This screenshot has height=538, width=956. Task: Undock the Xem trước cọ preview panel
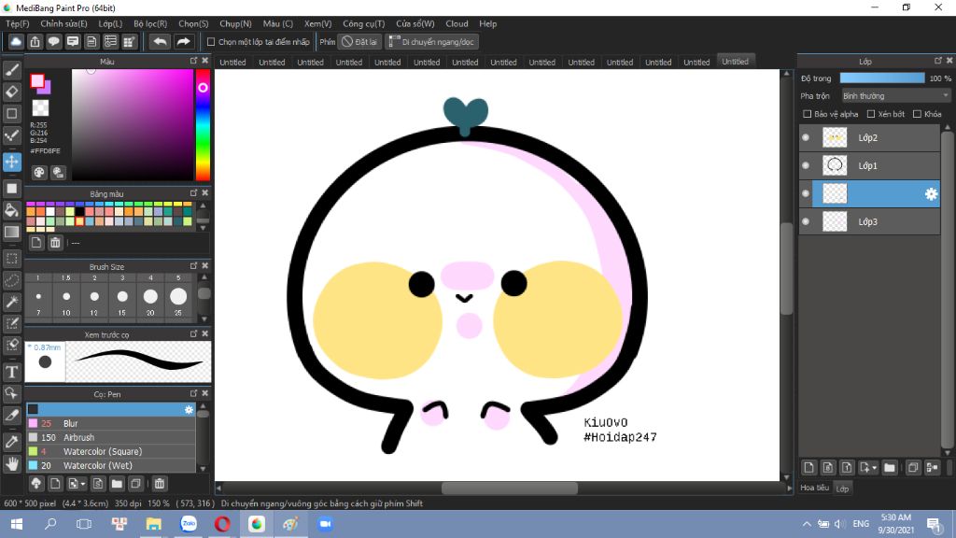[x=194, y=334]
